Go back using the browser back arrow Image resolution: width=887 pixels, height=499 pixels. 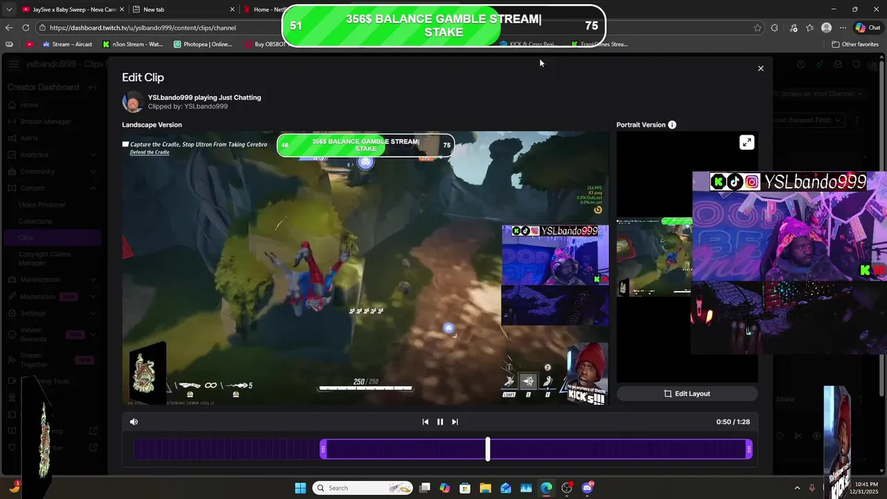[9, 28]
